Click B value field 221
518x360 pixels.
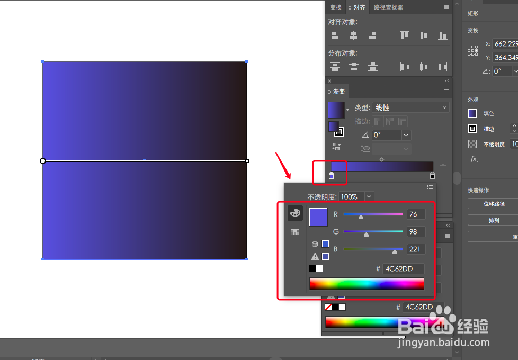pos(416,249)
